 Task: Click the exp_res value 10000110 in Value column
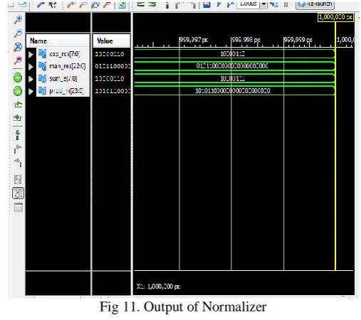coord(110,54)
